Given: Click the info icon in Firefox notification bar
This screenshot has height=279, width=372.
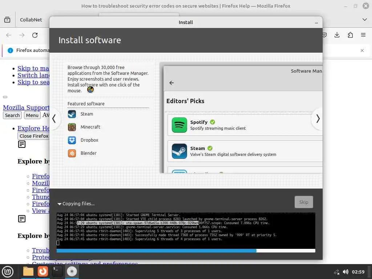Looking at the screenshot, I should 10,50.
